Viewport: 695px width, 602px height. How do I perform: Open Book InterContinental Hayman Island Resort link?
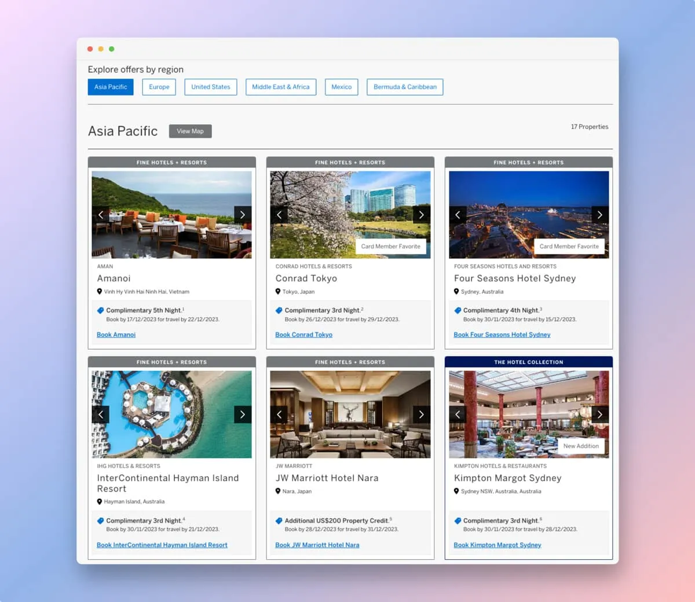point(162,545)
